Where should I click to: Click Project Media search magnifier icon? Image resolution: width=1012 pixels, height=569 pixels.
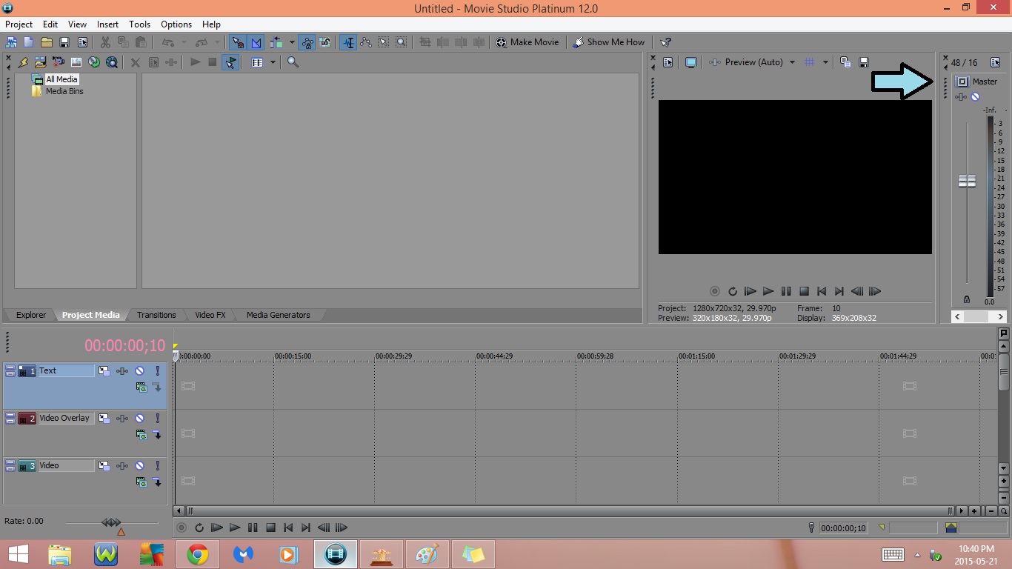(x=293, y=62)
